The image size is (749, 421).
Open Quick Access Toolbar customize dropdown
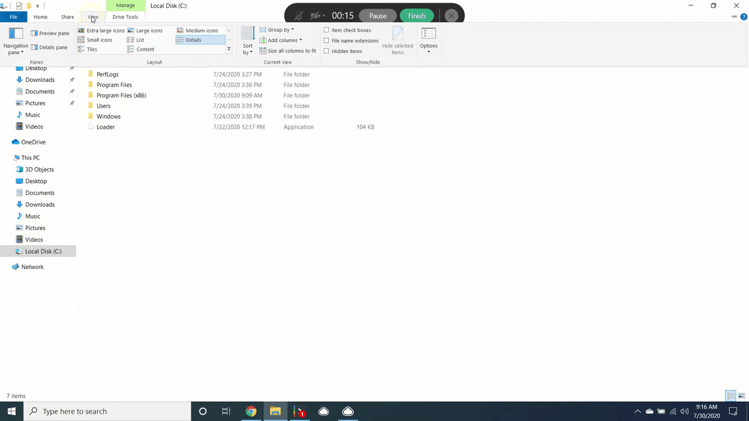[37, 6]
